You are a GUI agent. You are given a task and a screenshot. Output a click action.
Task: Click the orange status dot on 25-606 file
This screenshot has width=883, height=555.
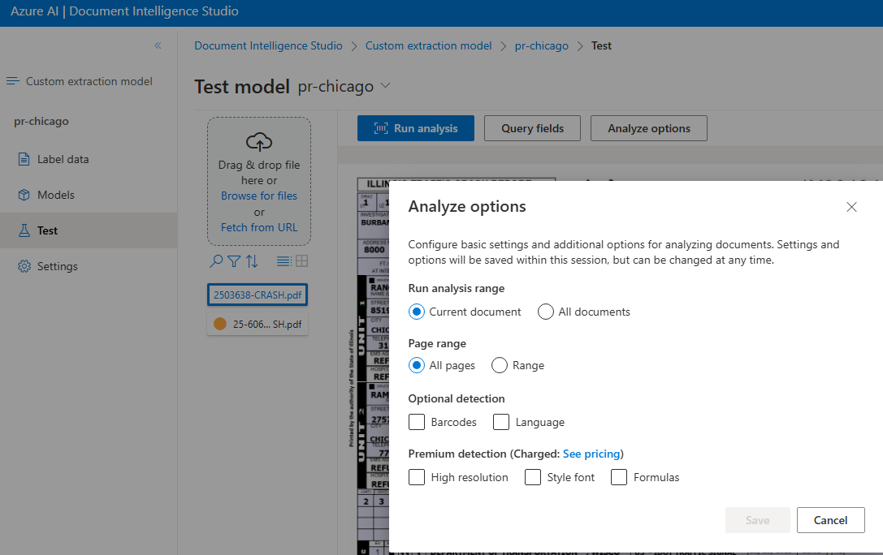pos(220,324)
